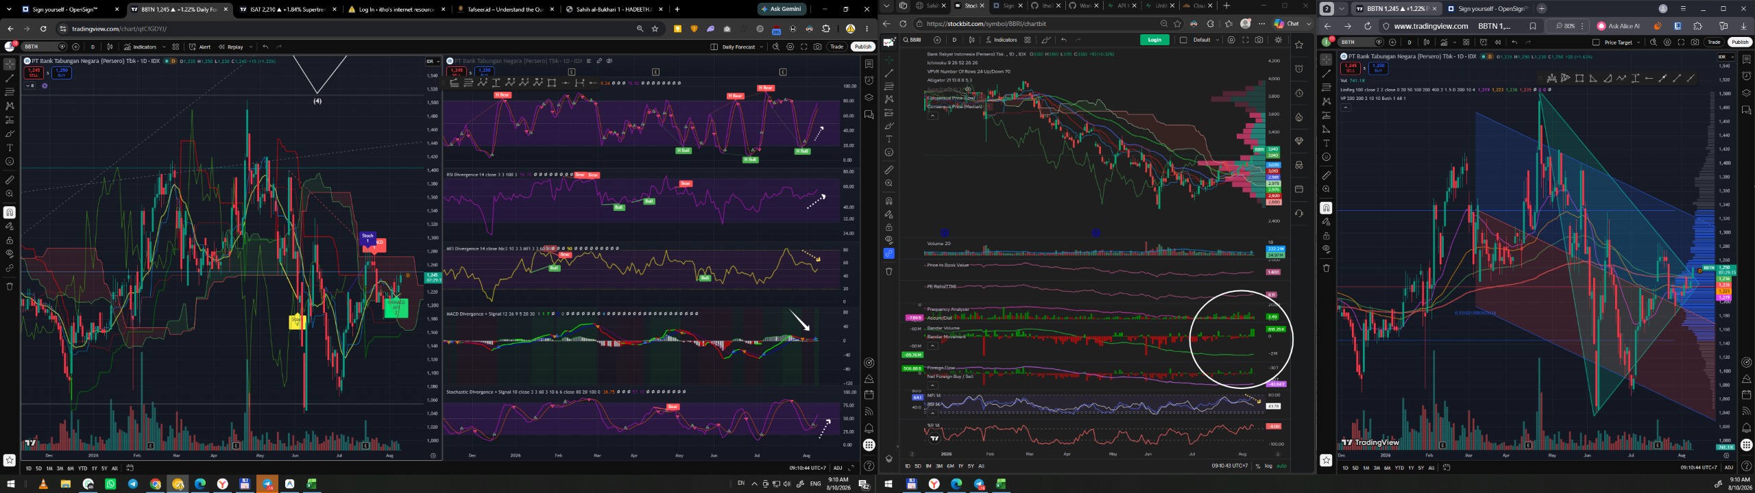Viewport: 1755px width, 493px height.
Task: Open chart settings gear in left TradingView toolbar
Action: [790, 47]
